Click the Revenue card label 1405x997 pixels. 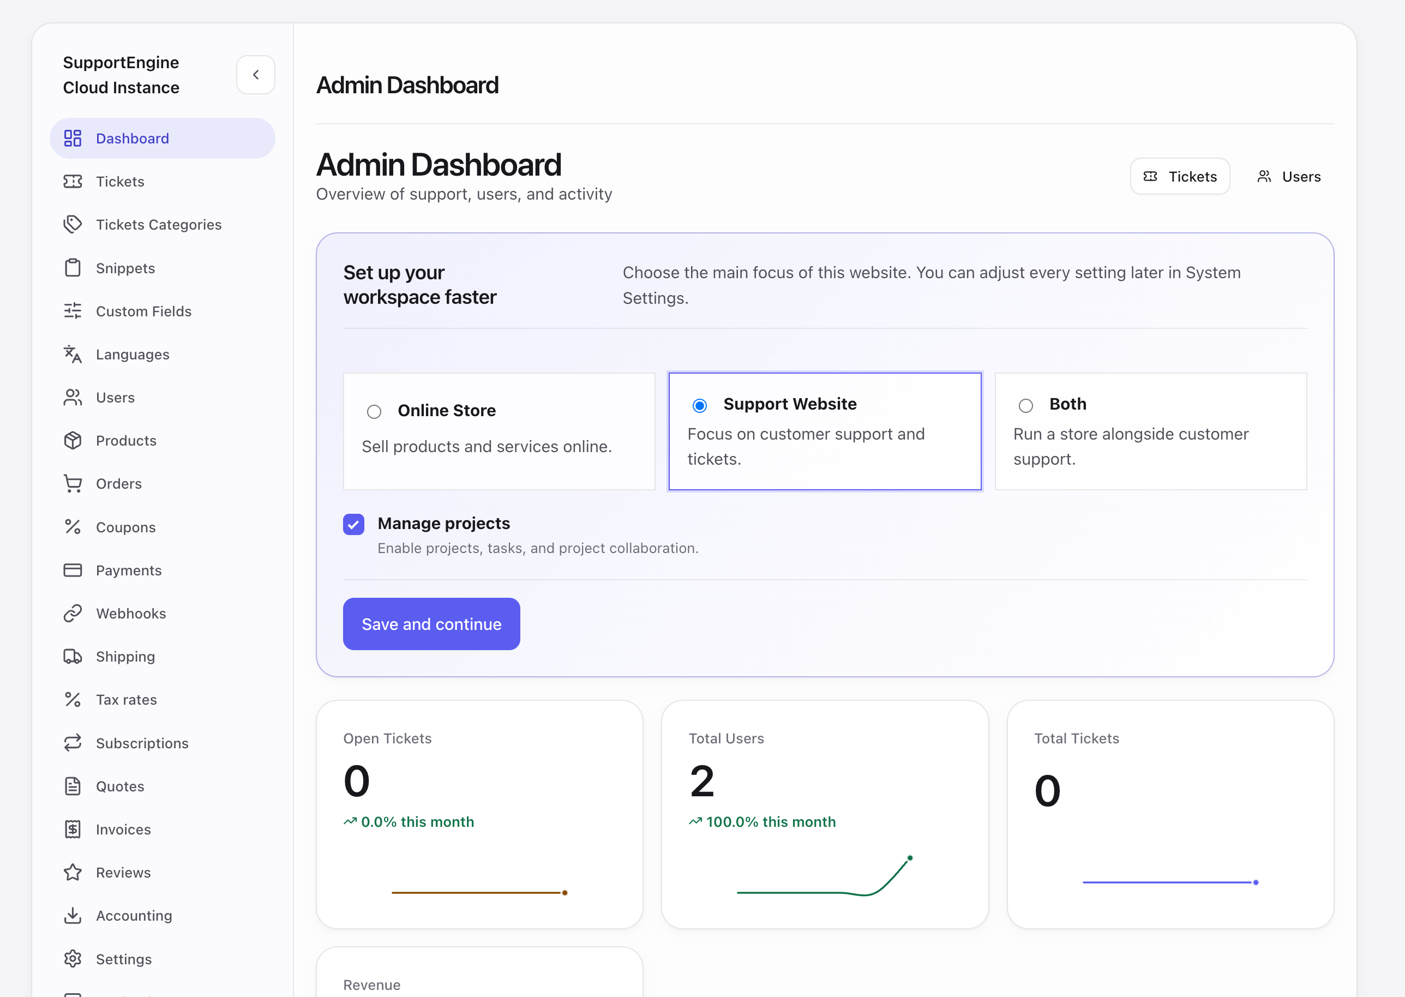pos(371,984)
